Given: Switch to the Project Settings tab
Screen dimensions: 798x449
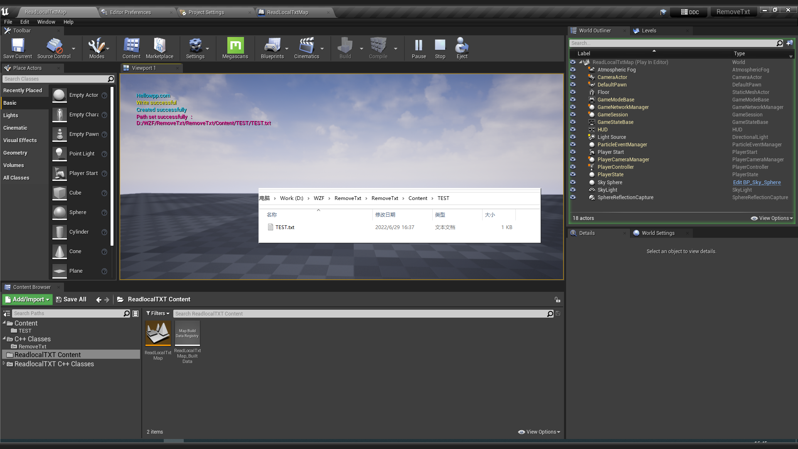Looking at the screenshot, I should coord(206,12).
